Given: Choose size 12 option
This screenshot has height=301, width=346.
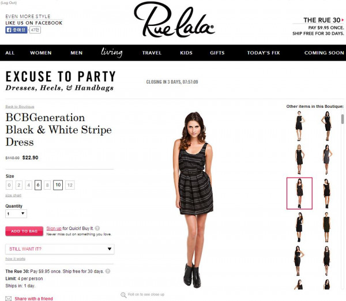Looking at the screenshot, I should tap(70, 185).
